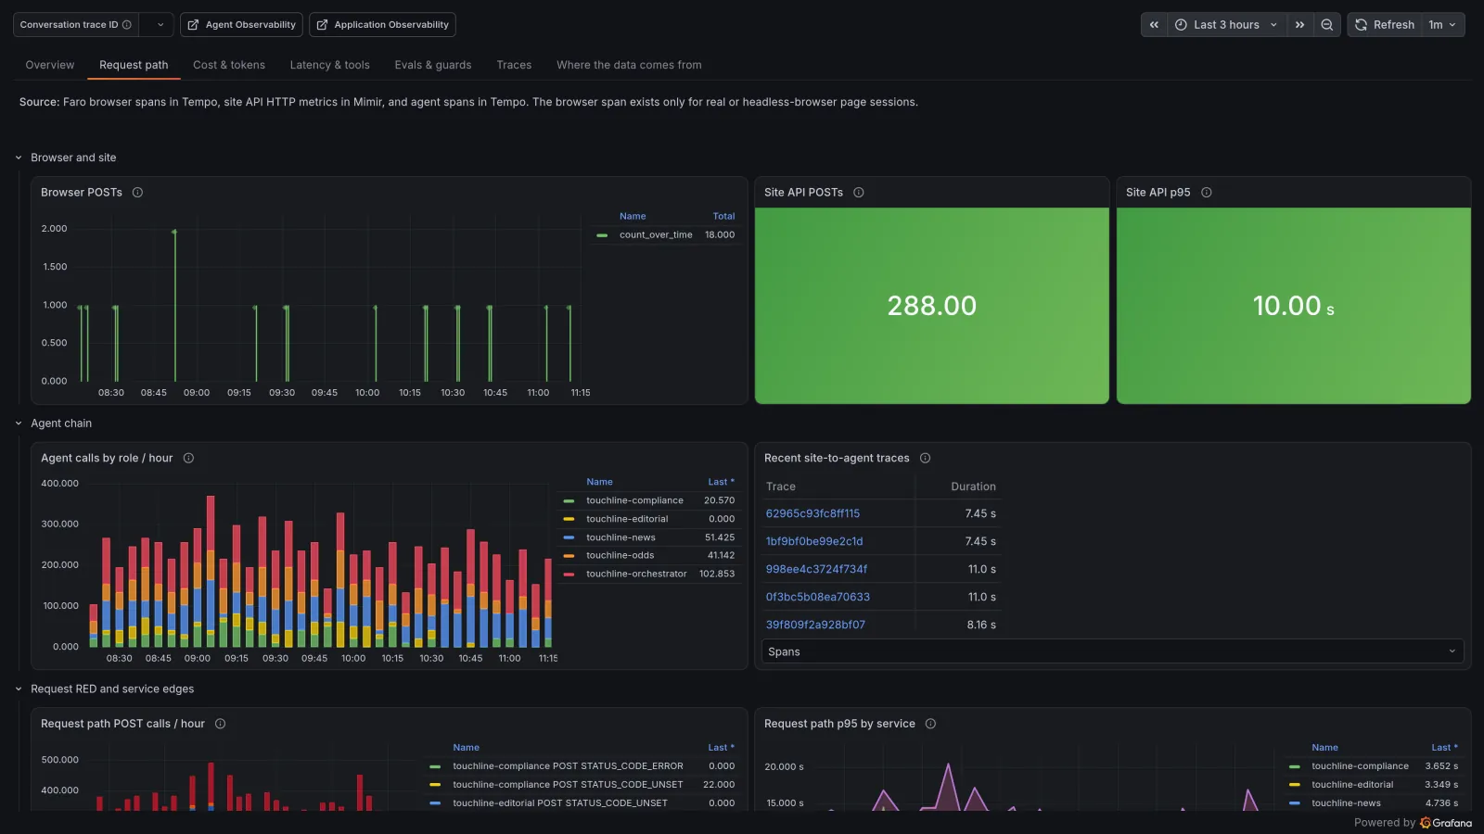Toggle touchline-compliance series in agent calls legend
This screenshot has height=834, width=1484.
click(x=634, y=500)
